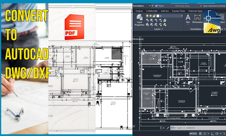The width and height of the screenshot is (226, 136).
Task: Click the white layer color swatch
Action: click(158, 16)
